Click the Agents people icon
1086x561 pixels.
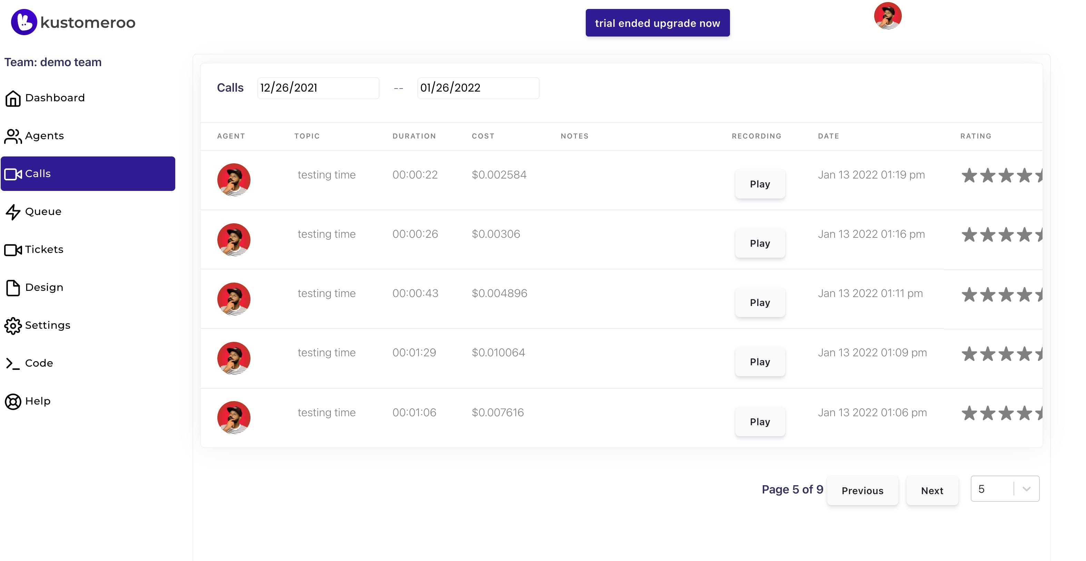pyautogui.click(x=13, y=136)
